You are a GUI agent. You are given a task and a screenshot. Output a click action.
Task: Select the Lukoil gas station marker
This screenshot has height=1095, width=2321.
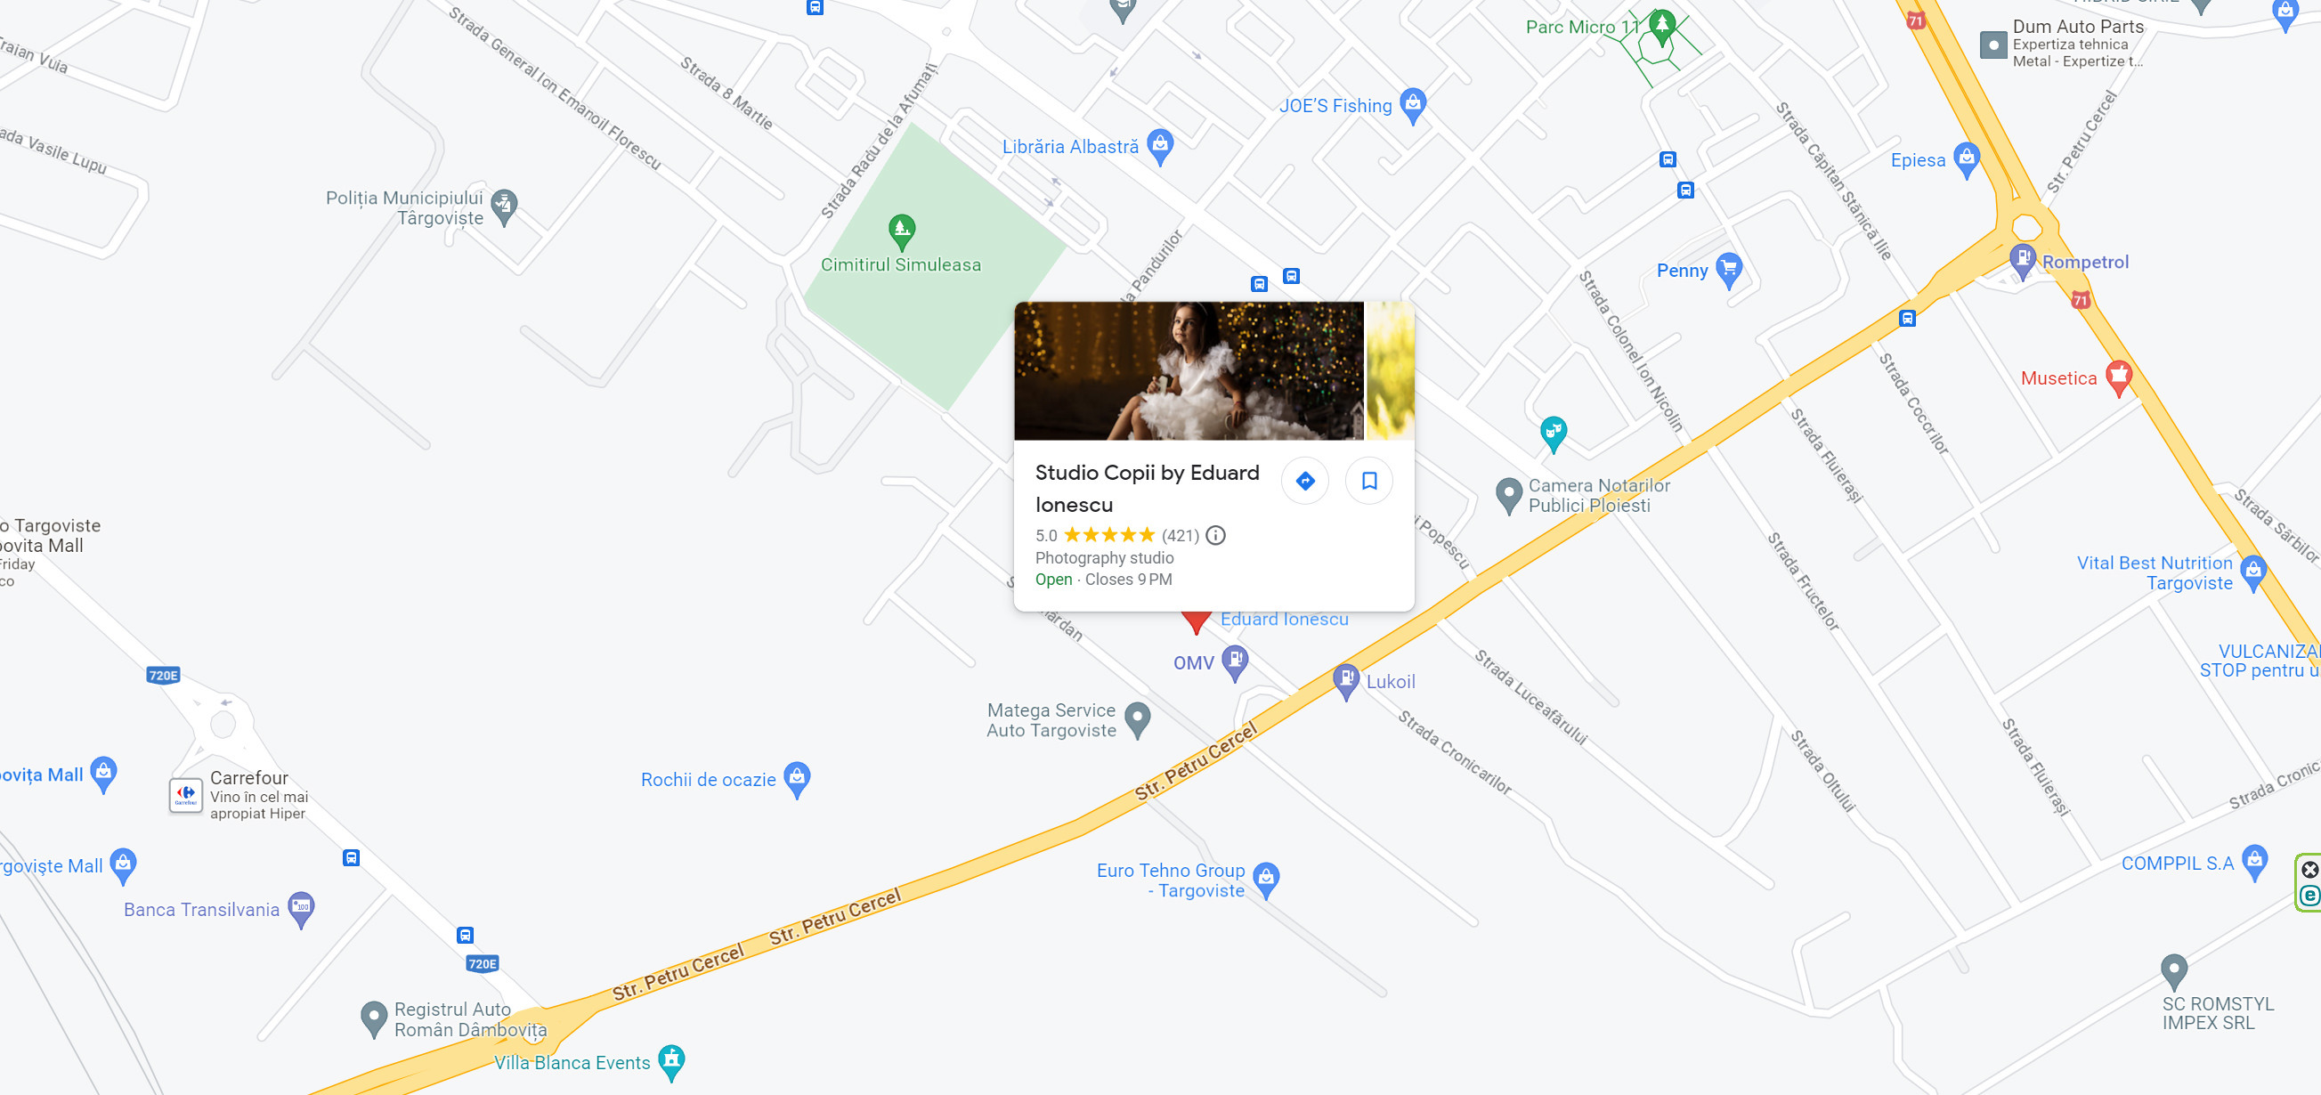[1345, 681]
